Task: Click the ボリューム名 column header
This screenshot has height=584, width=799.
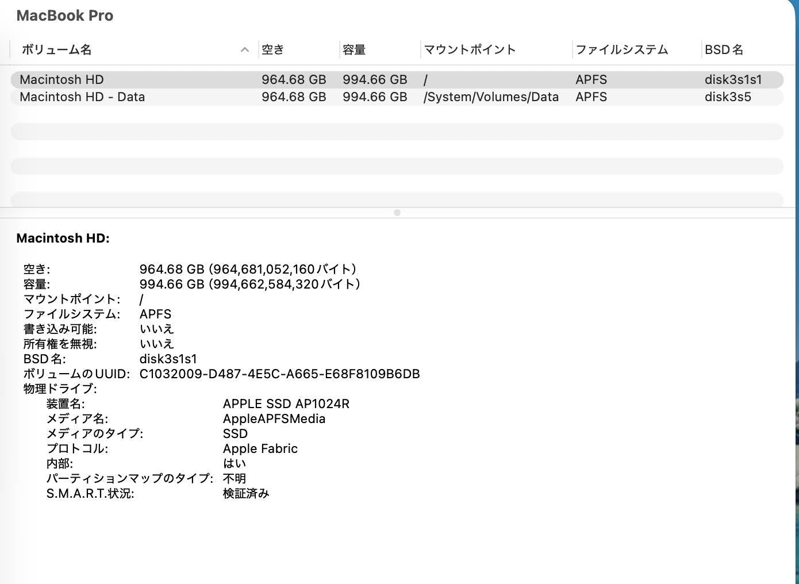Action: 55,50
